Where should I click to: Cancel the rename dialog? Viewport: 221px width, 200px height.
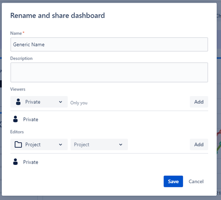[196, 181]
